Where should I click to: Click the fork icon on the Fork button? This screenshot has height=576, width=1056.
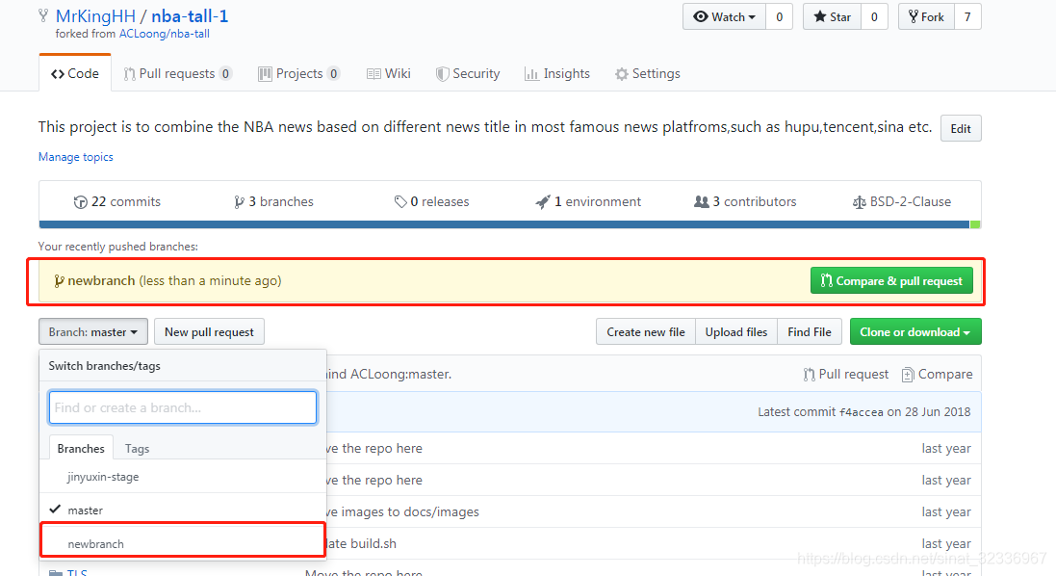914,16
